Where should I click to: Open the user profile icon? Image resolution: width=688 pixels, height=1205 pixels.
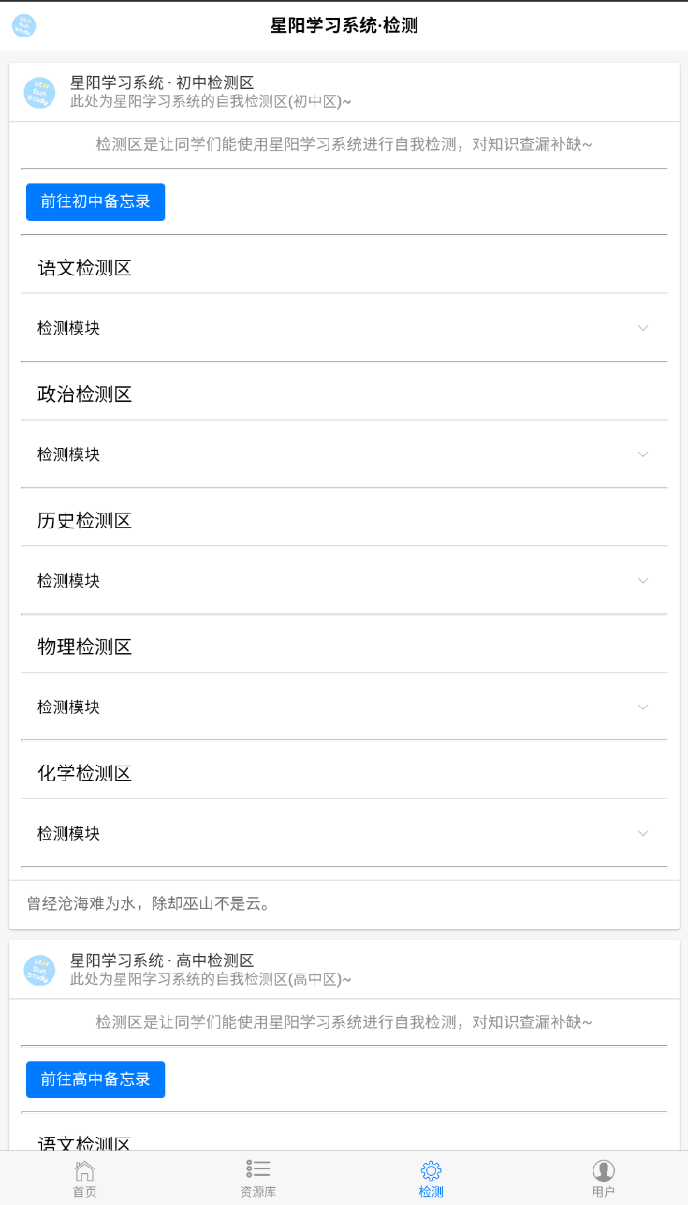click(604, 1170)
